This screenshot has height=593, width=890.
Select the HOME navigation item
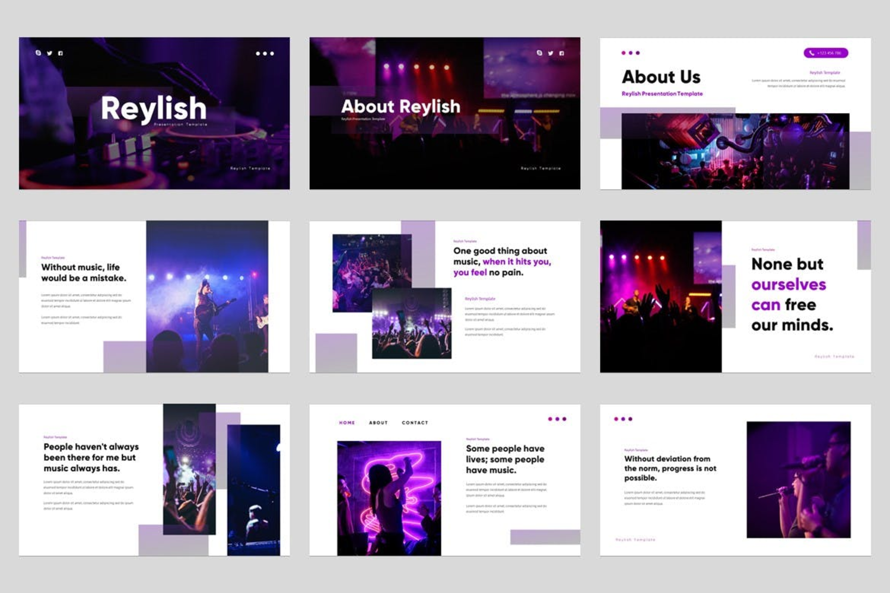pyautogui.click(x=347, y=423)
